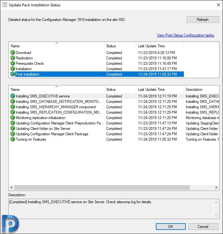Select Updating Configuration Manager Client Package row
This screenshot has height=234, width=223.
click(x=115, y=134)
